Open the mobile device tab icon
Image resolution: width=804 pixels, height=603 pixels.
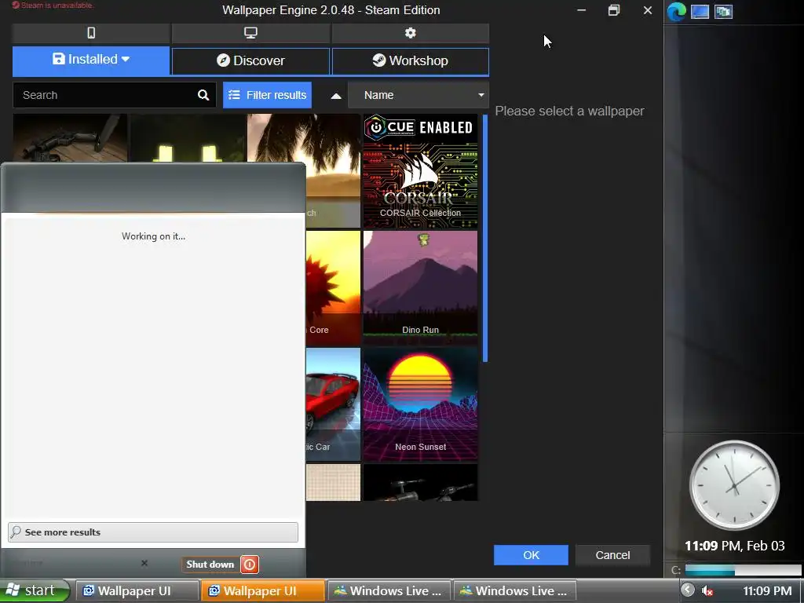click(x=91, y=33)
